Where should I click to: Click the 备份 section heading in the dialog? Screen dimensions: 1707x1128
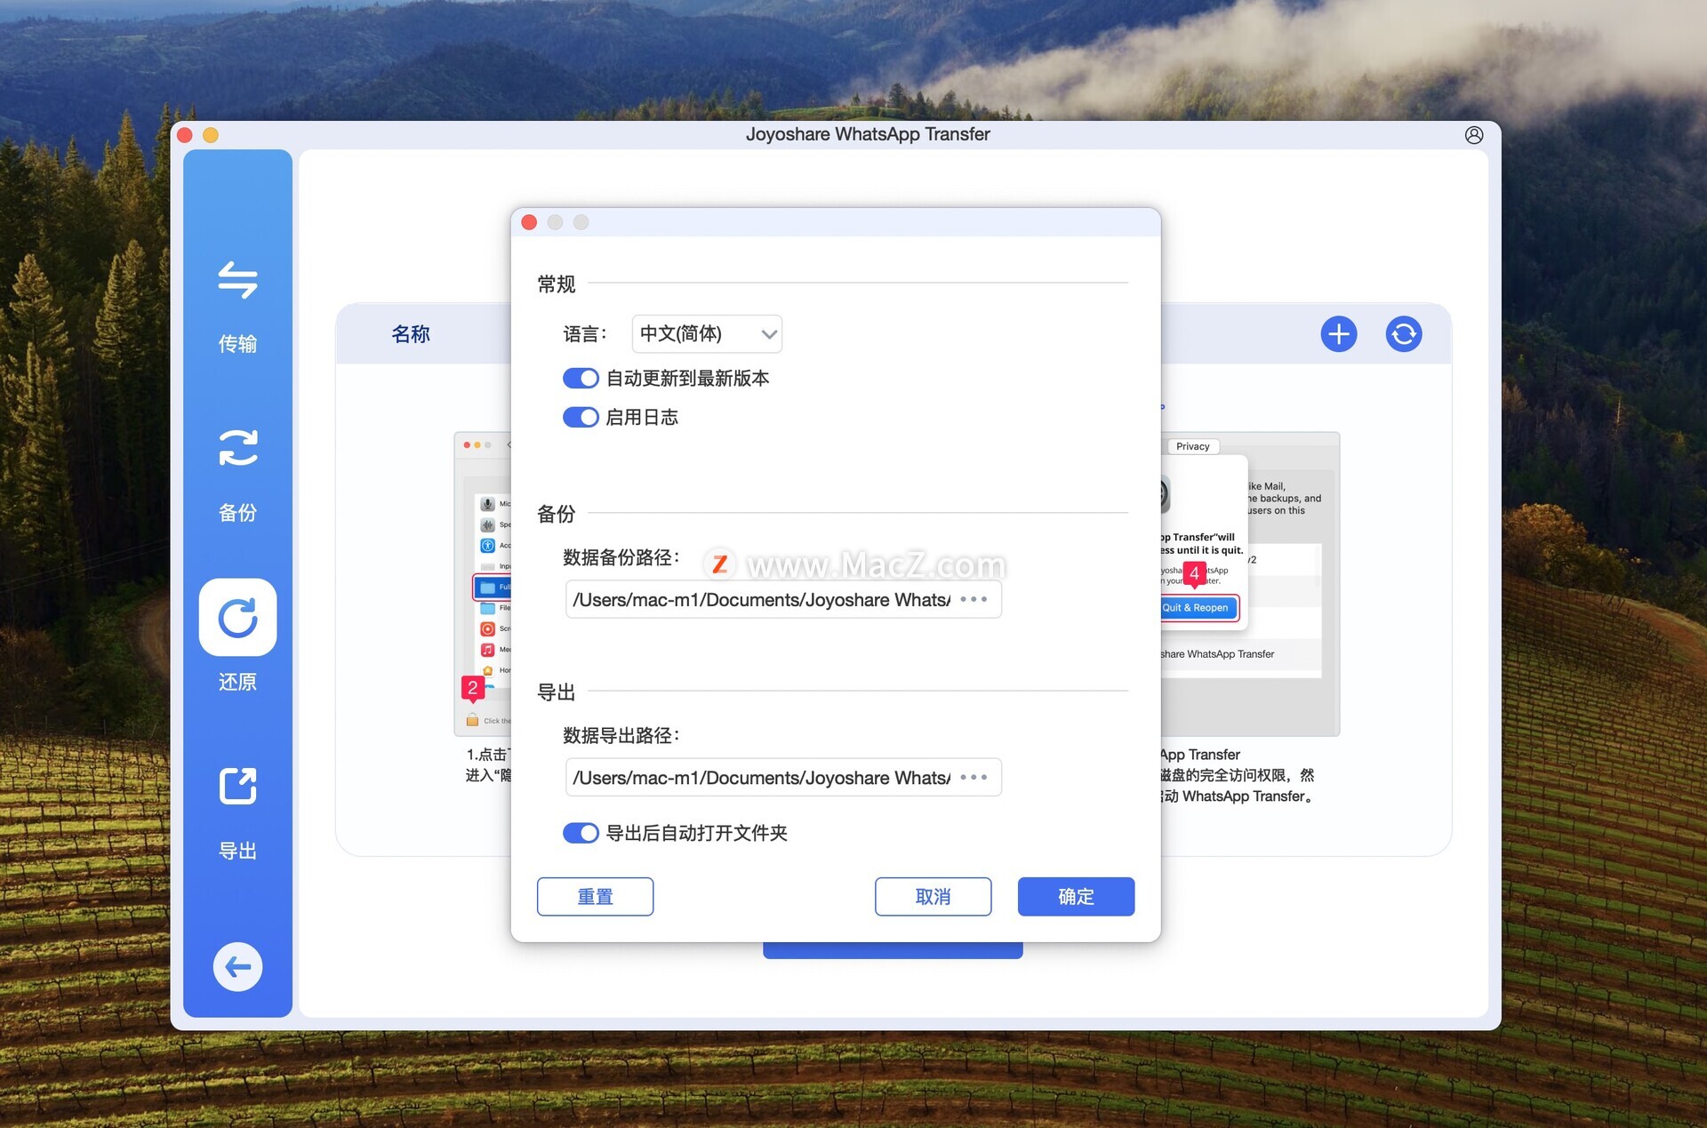point(557,514)
